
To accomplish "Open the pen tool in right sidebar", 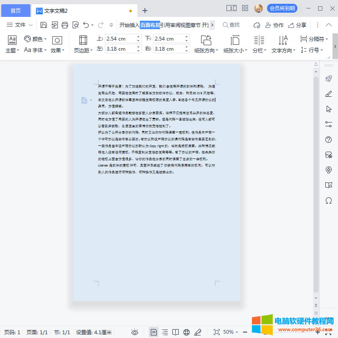I will tap(329, 94).
